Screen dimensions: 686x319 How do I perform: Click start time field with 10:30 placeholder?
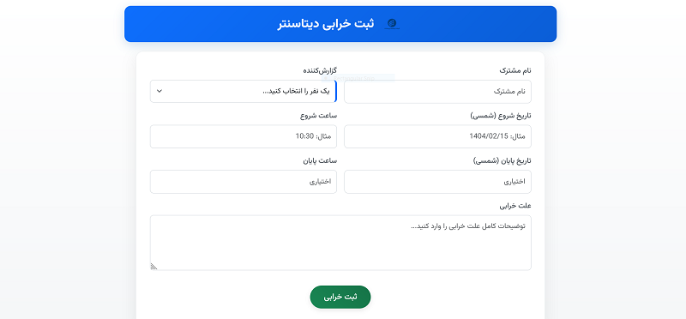pos(244,136)
